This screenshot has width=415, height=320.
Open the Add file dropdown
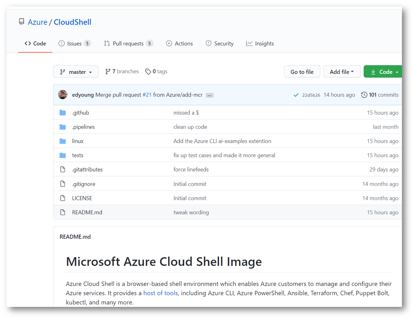(342, 72)
